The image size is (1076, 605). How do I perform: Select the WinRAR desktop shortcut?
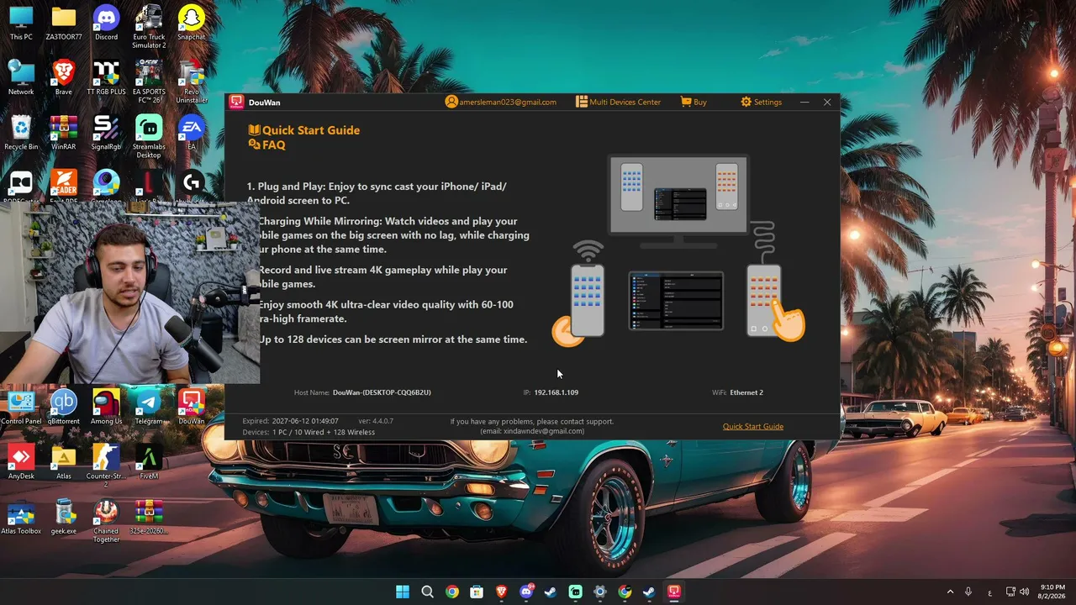(64, 133)
